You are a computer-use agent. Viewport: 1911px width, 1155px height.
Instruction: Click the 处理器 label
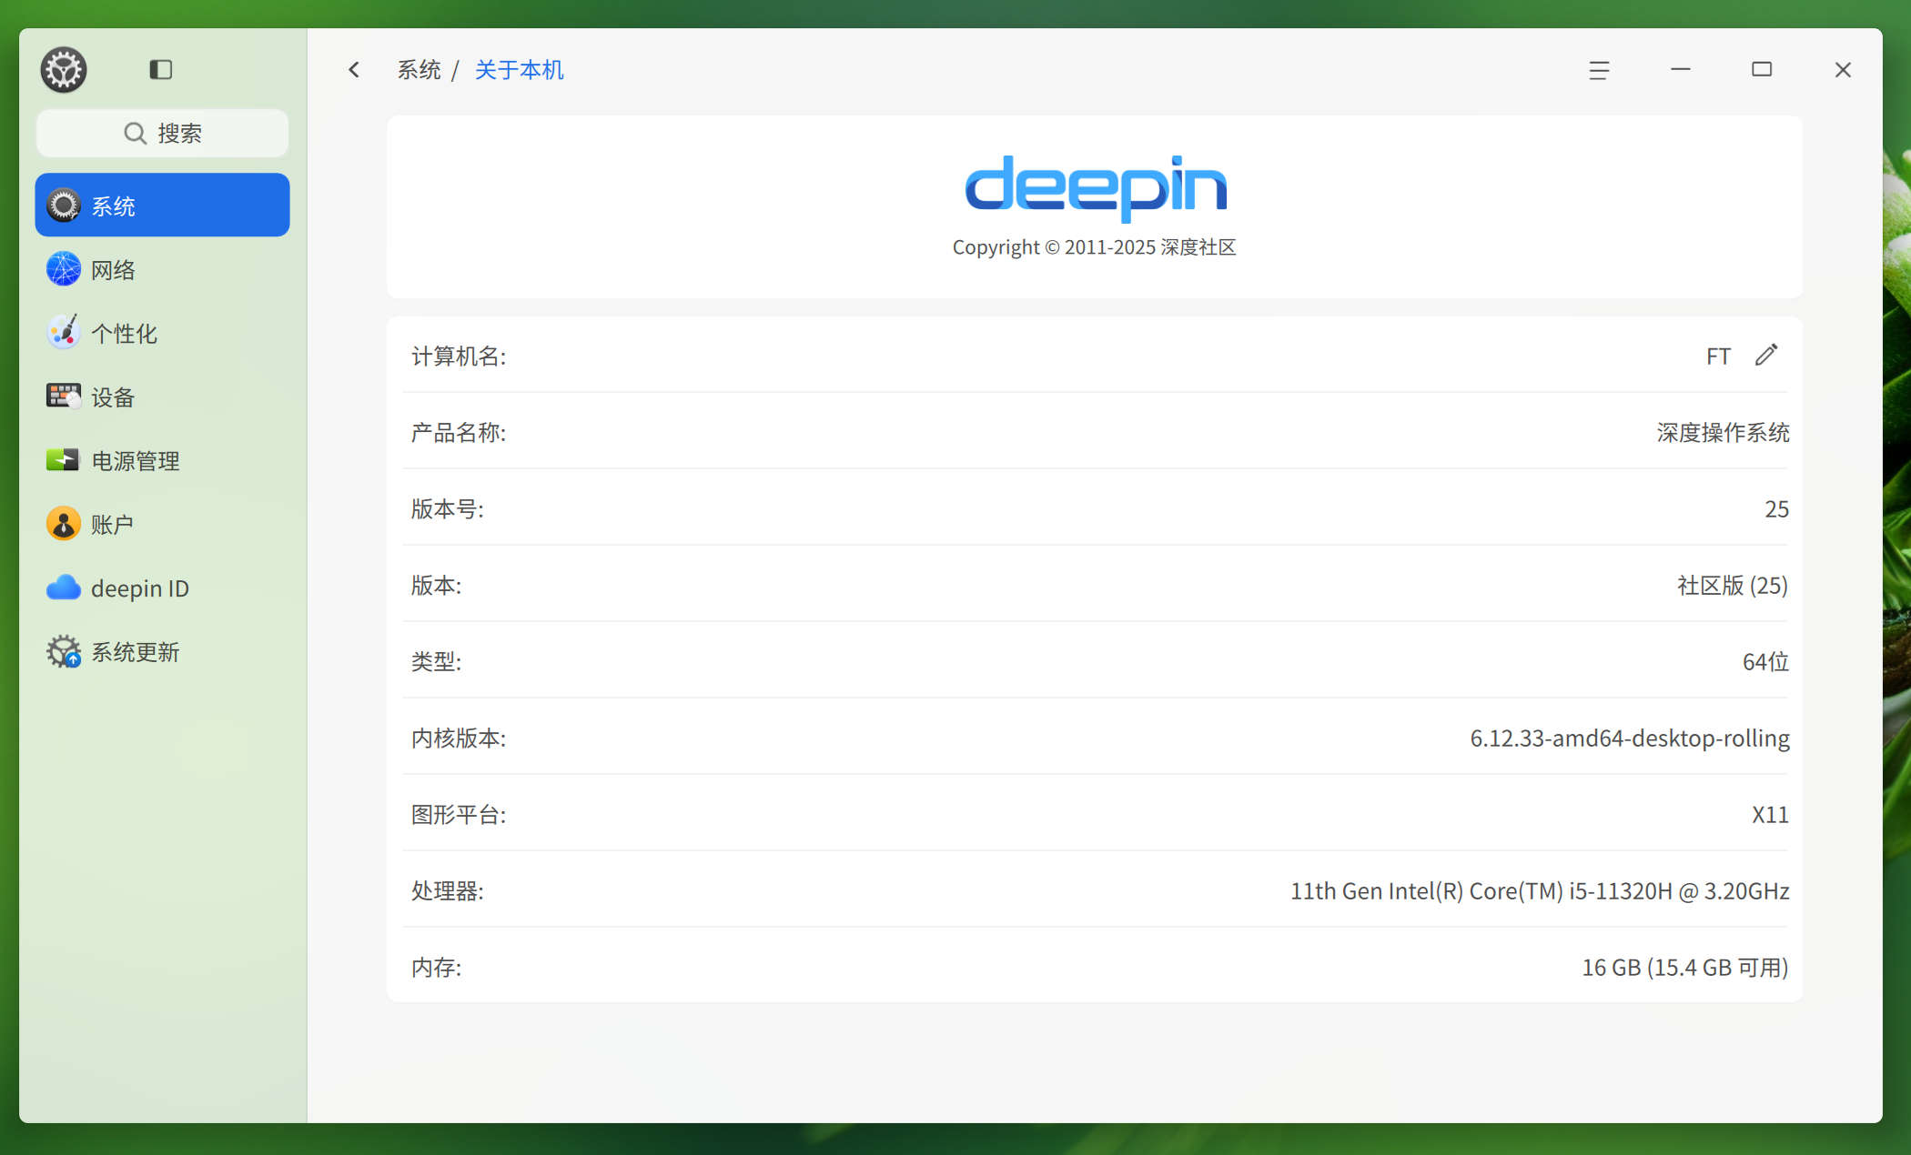tap(447, 890)
